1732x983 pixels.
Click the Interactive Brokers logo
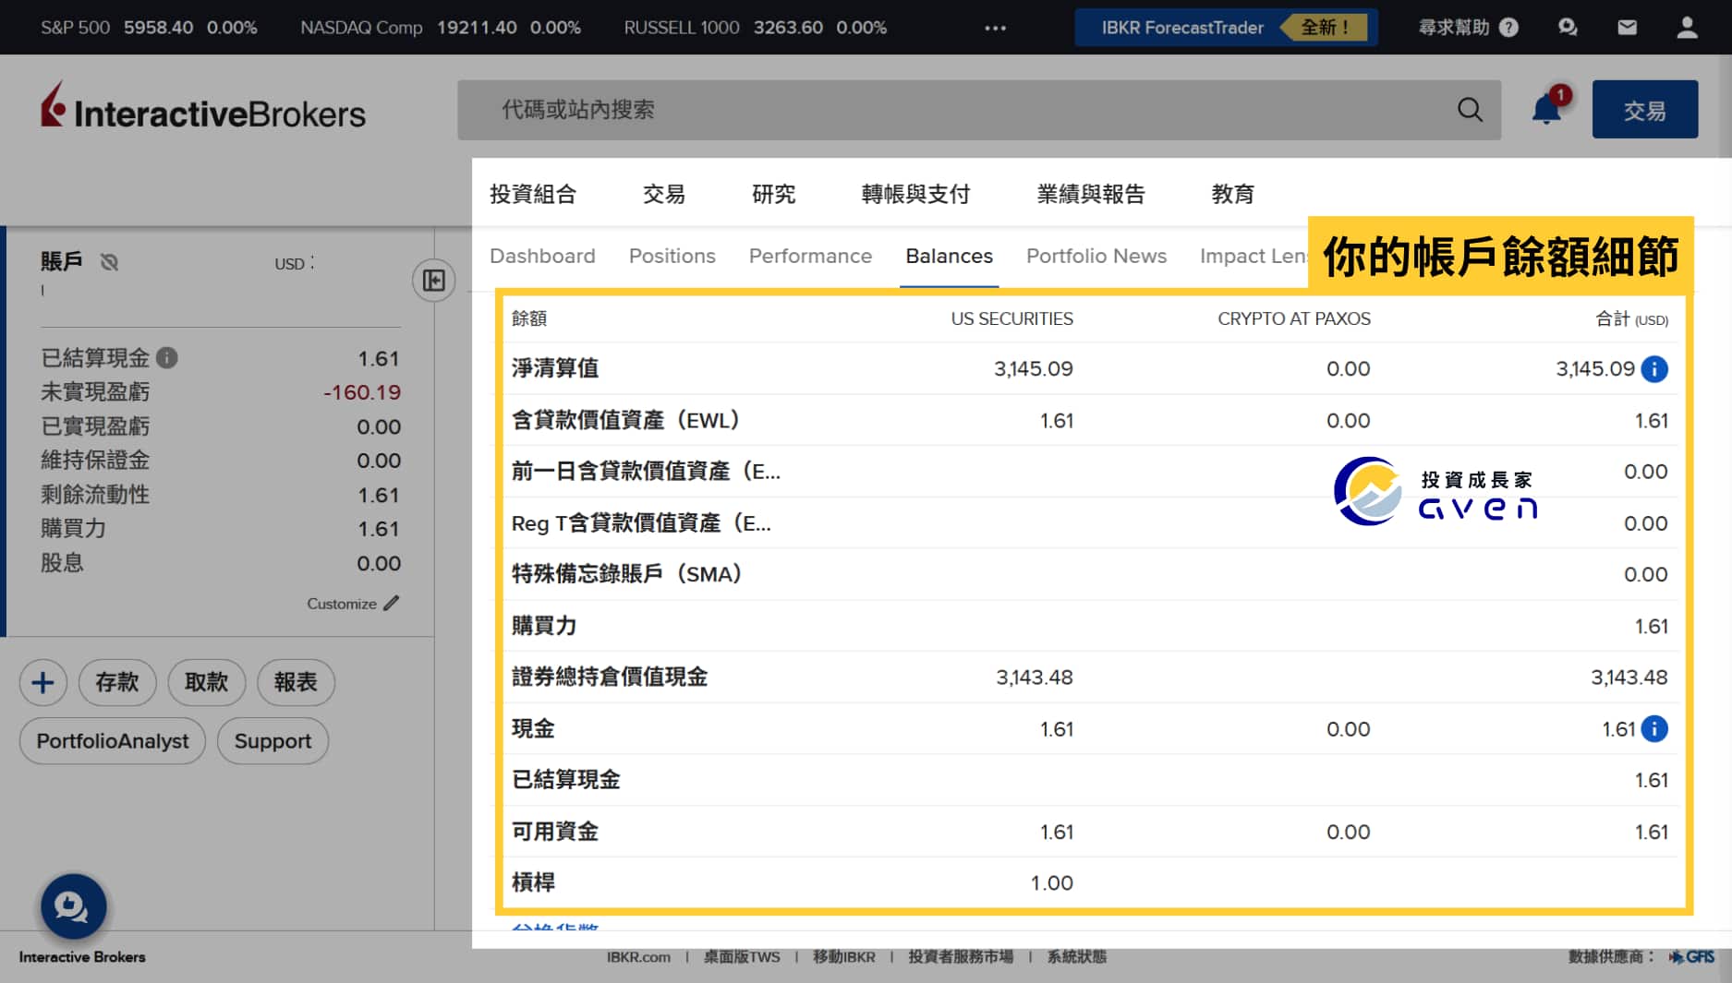click(202, 107)
